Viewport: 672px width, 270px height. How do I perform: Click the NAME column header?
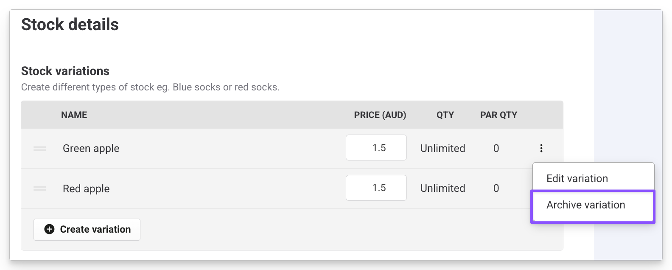click(x=74, y=115)
